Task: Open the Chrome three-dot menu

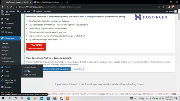Action: [177, 7]
